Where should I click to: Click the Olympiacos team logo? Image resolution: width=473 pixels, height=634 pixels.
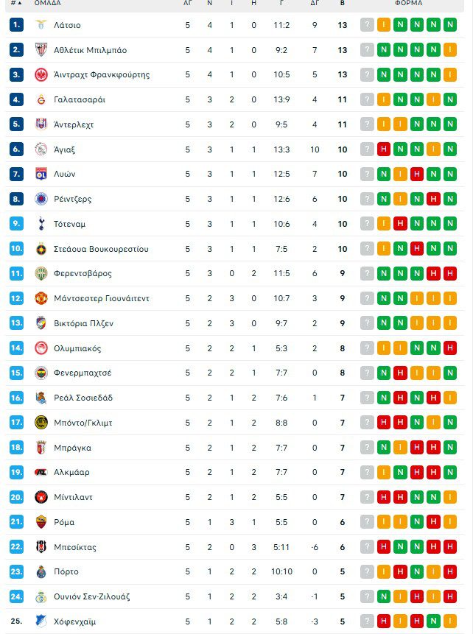coord(41,348)
